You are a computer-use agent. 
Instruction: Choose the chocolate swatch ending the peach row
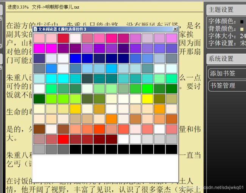coord(172,119)
